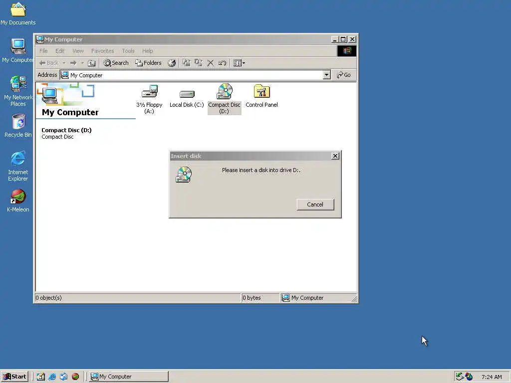
Task: Expand the Address bar dropdown arrow
Action: tap(326, 75)
